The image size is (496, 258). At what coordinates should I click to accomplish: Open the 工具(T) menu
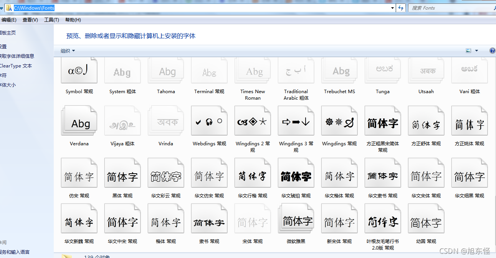51,20
